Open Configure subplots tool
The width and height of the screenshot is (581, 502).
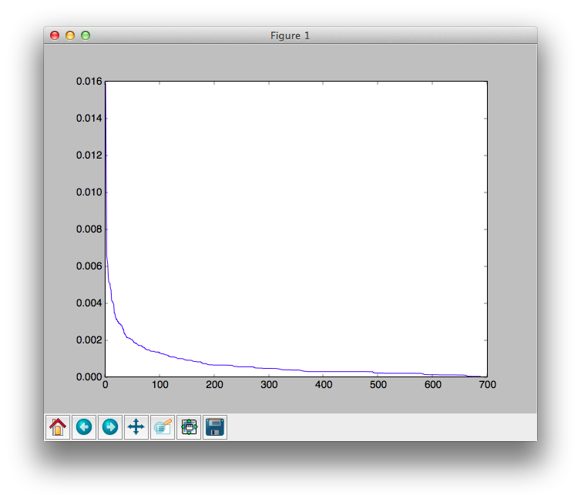pyautogui.click(x=189, y=427)
